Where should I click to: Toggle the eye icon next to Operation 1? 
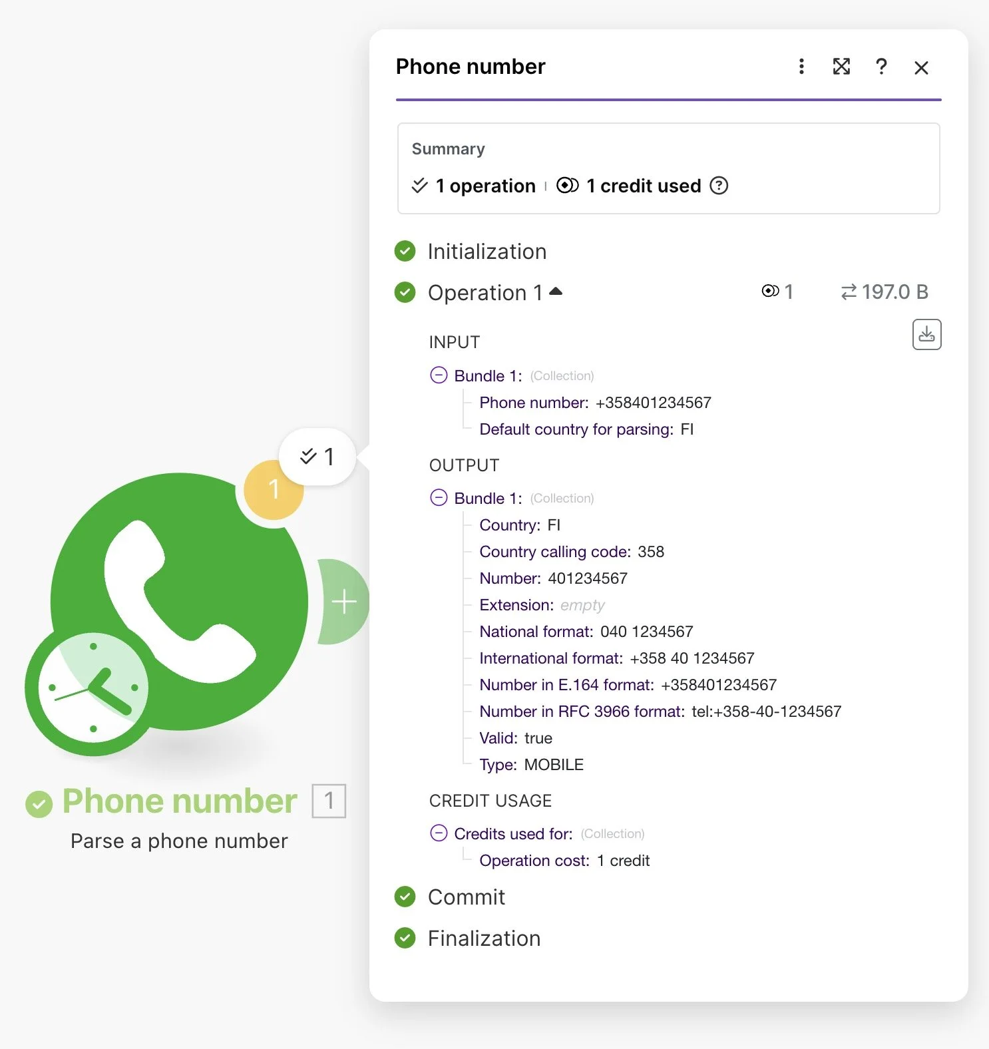[x=771, y=291]
